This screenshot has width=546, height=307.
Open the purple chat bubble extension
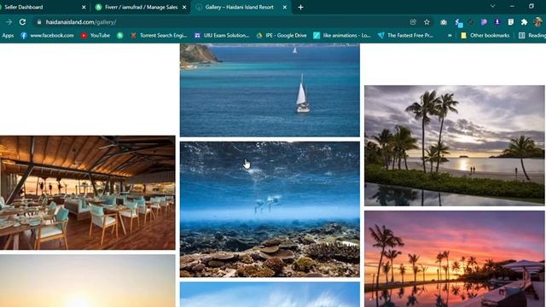[x=484, y=22]
